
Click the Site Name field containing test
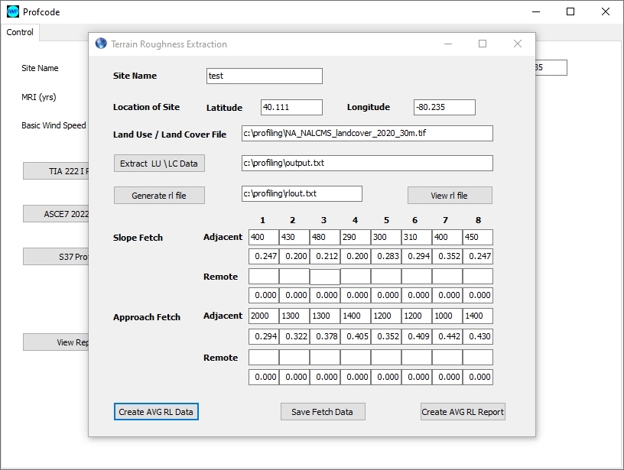(x=265, y=76)
